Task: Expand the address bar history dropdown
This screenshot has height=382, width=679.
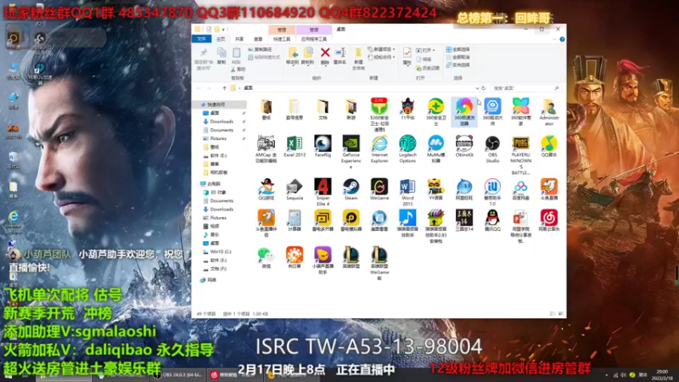Action: 477,88
